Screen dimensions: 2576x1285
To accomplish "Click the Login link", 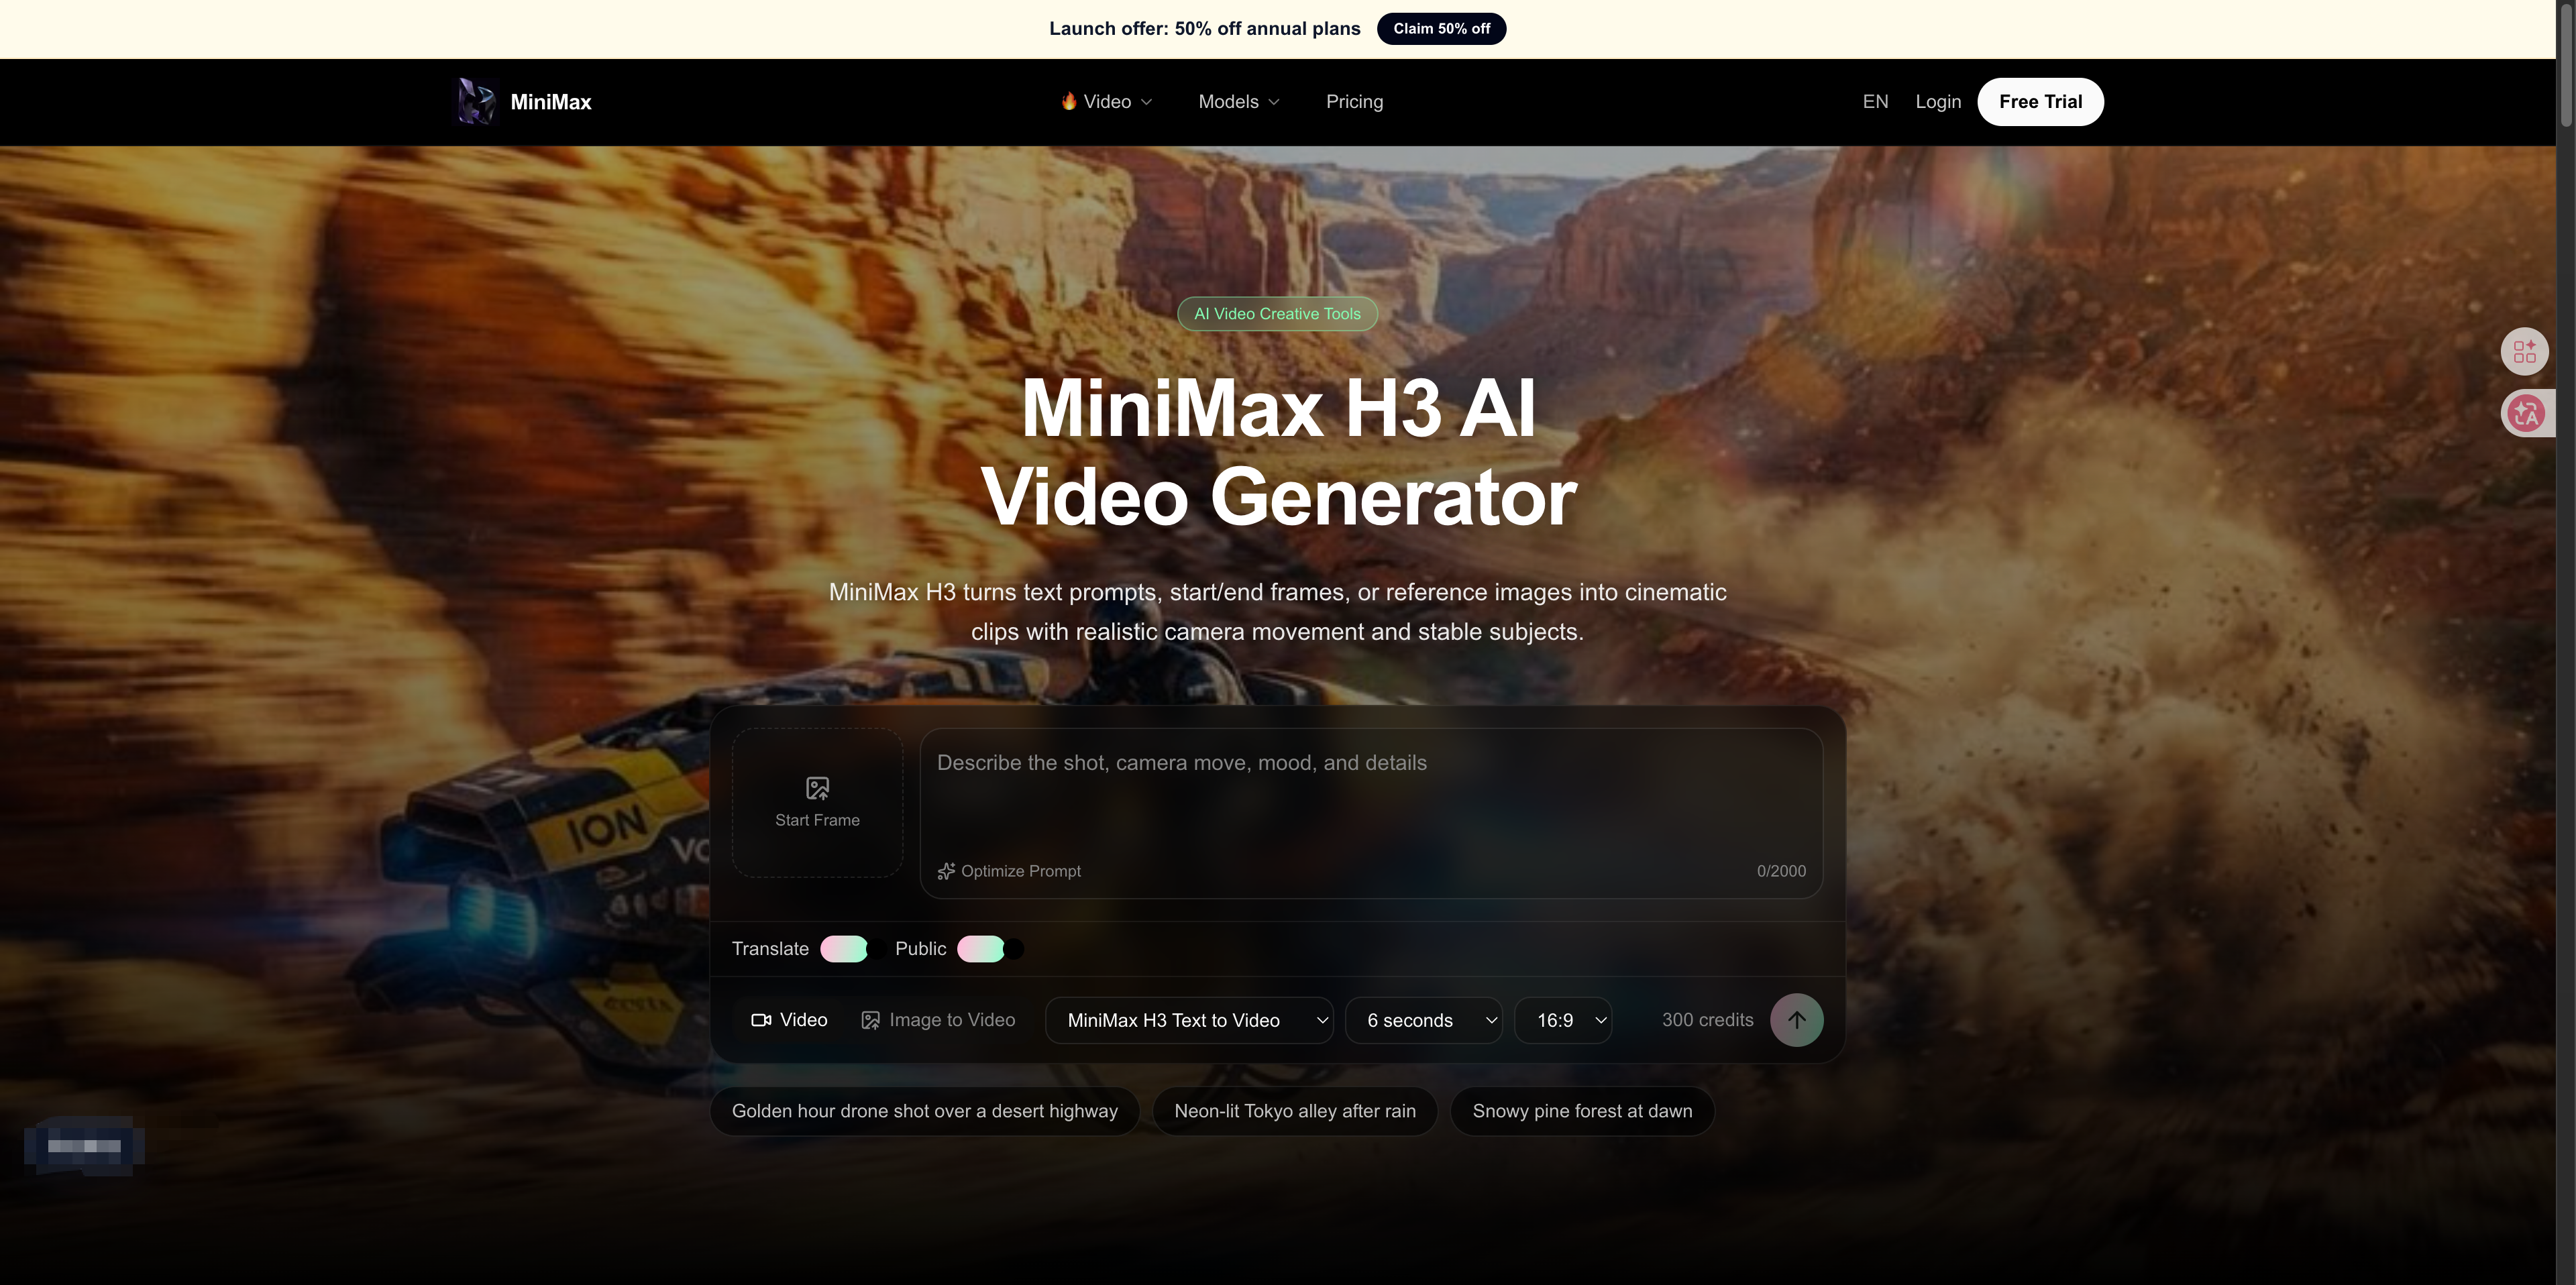I will tap(1938, 102).
